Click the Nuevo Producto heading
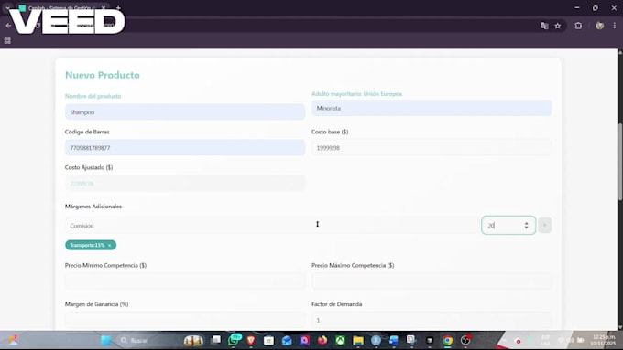623x350 pixels. [x=103, y=75]
